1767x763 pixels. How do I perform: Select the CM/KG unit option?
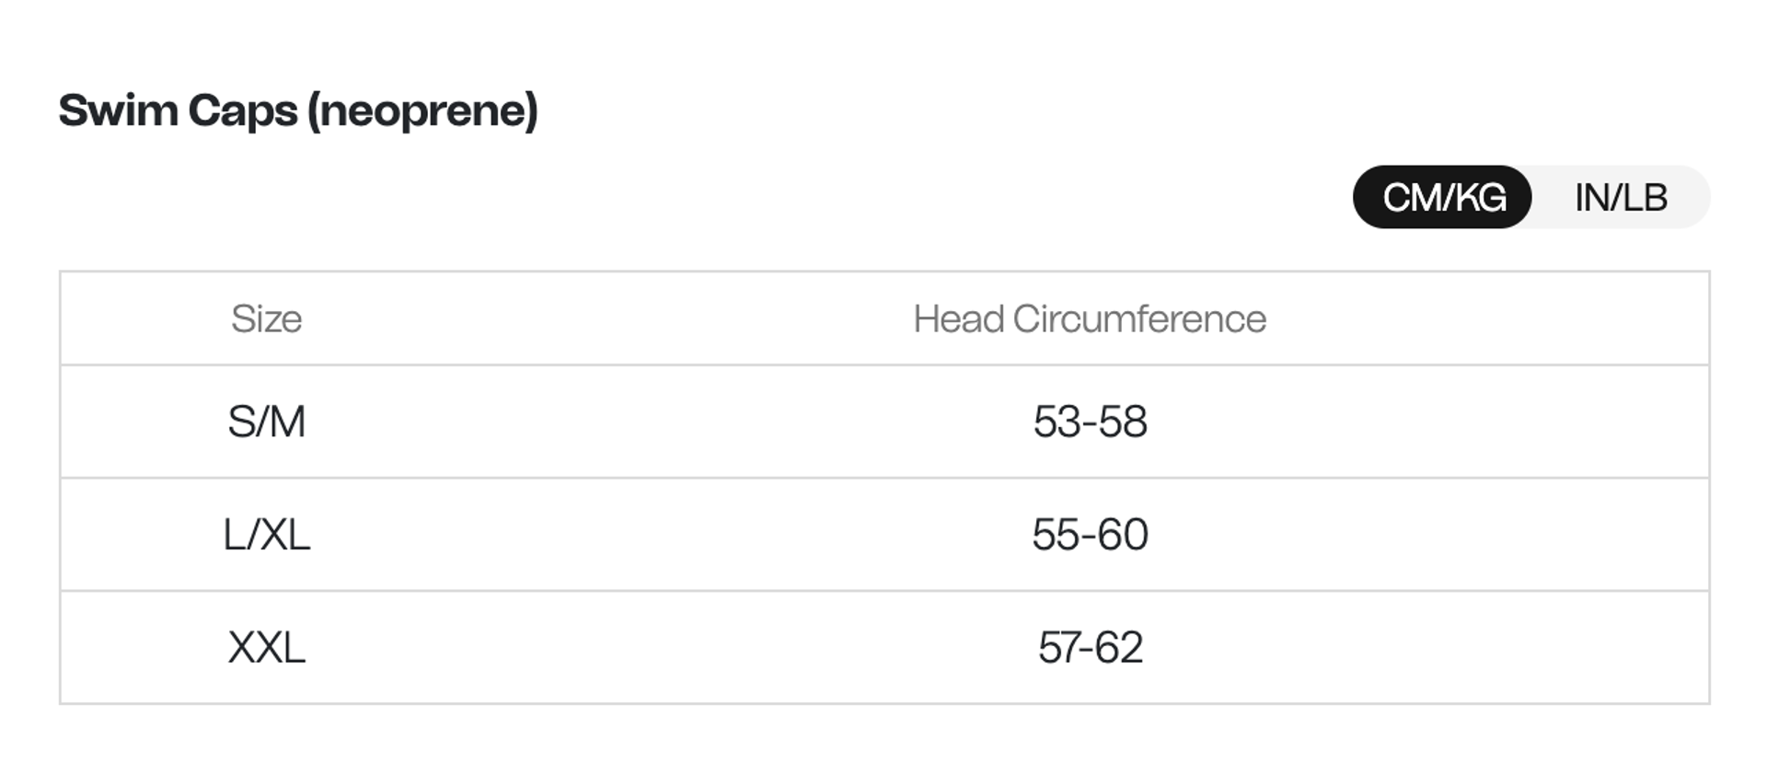[1443, 198]
